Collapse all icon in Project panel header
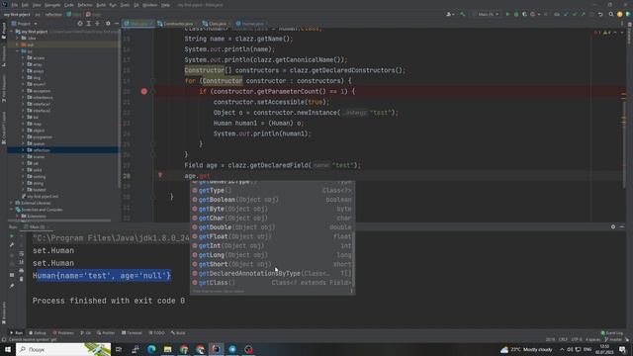The image size is (633, 356). click(97, 24)
